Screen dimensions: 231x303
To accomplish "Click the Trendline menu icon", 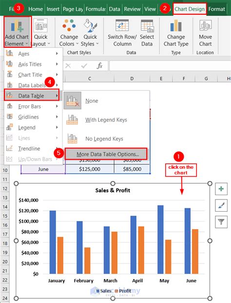I will coord(9,148).
